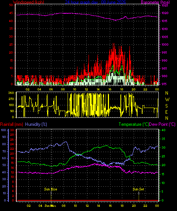
Task: Click the "70" humidity axis value
Action: pyautogui.click(x=4, y=151)
